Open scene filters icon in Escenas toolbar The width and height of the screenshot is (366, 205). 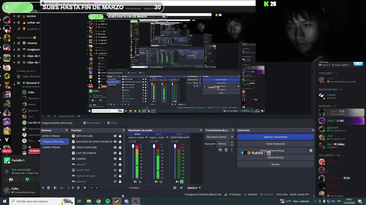55,188
